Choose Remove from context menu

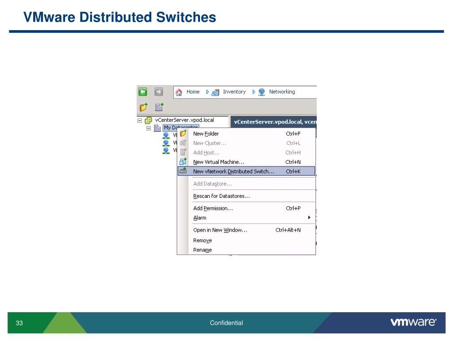tap(246, 240)
